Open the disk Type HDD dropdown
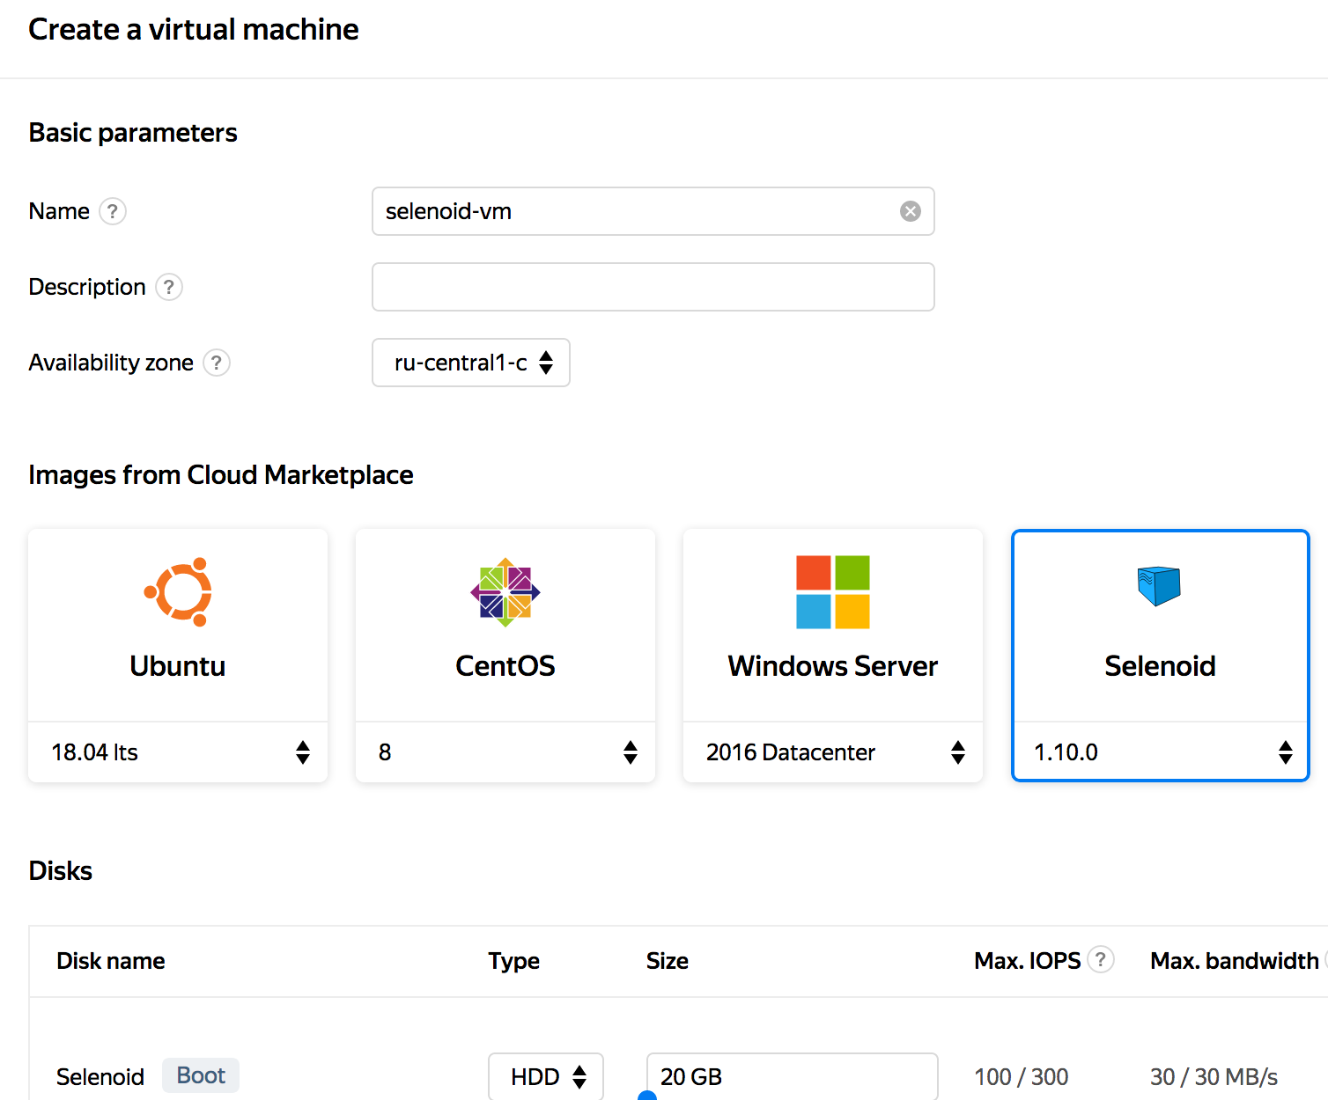Screen dimensions: 1328x1100 [x=545, y=1075]
